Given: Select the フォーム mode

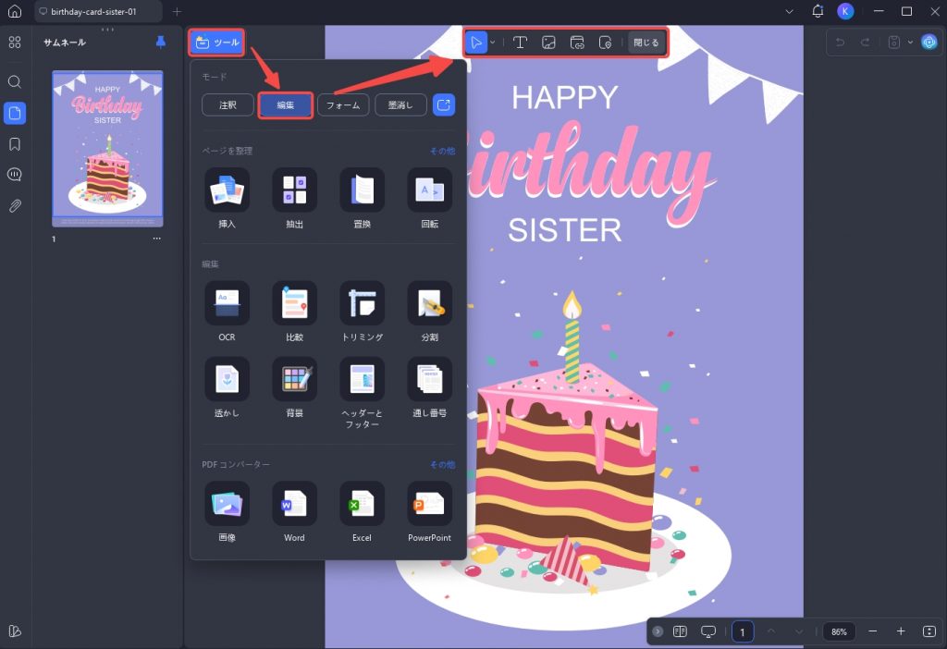Looking at the screenshot, I should coord(343,105).
